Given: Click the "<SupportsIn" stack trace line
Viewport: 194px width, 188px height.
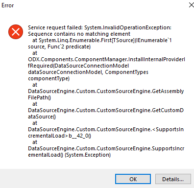Looking at the screenshot, I should 106,129.
